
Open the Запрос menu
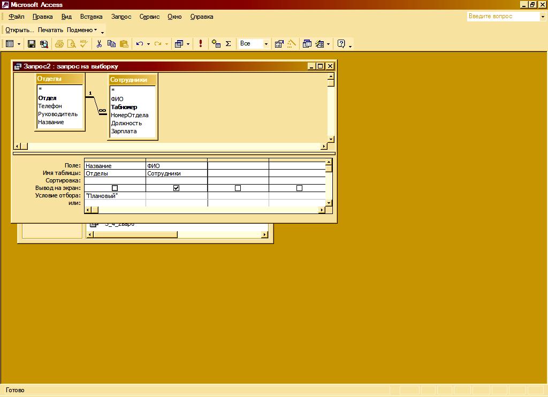[x=121, y=17]
